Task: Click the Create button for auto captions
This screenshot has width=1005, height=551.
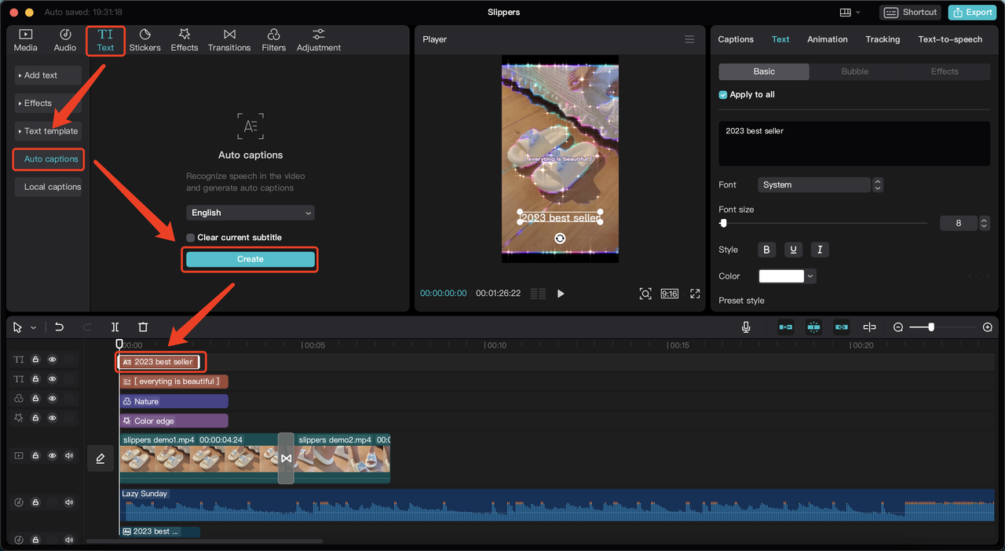Action: [x=250, y=258]
